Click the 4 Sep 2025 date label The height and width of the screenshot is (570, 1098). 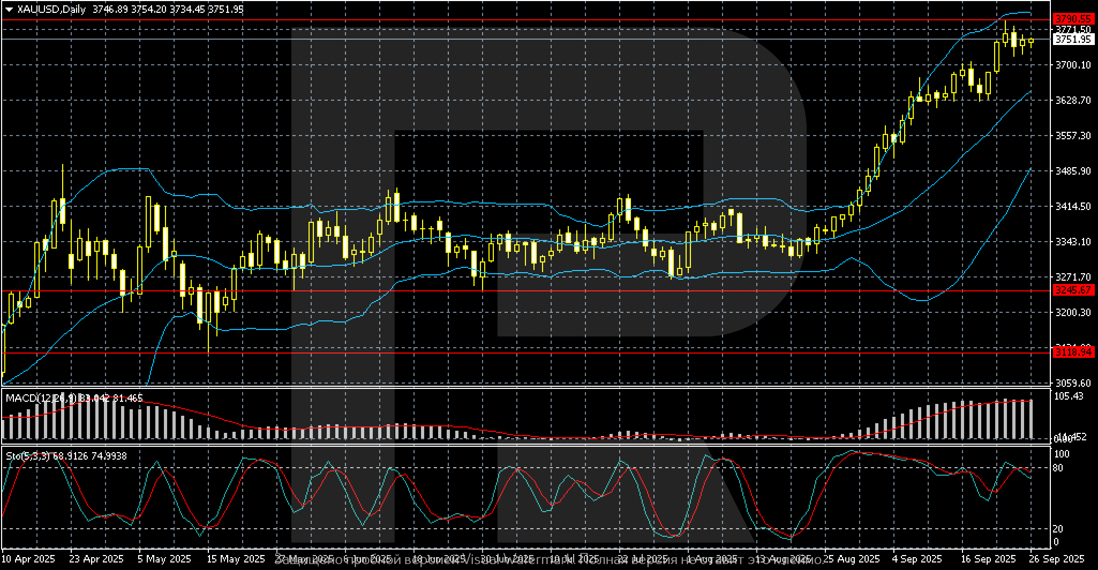click(x=917, y=559)
